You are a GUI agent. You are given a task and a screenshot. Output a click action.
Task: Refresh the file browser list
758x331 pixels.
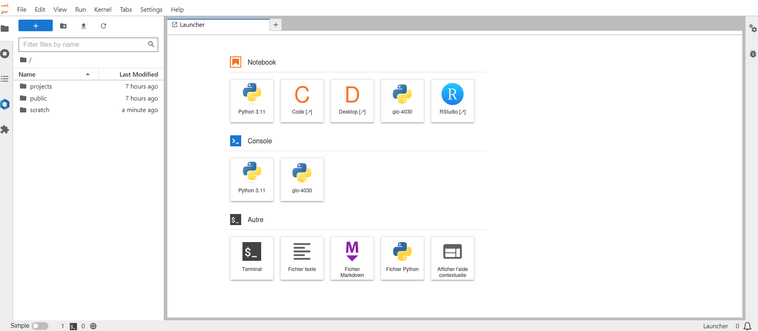click(103, 26)
